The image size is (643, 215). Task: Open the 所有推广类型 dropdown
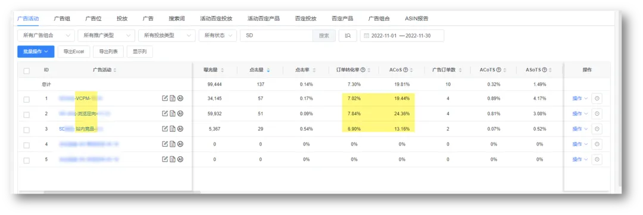click(x=106, y=36)
